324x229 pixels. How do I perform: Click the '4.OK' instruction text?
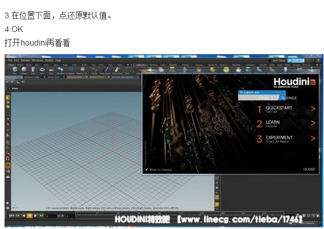[14, 29]
